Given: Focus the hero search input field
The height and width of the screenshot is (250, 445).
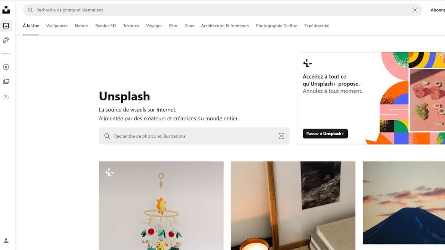Looking at the screenshot, I should [194, 136].
